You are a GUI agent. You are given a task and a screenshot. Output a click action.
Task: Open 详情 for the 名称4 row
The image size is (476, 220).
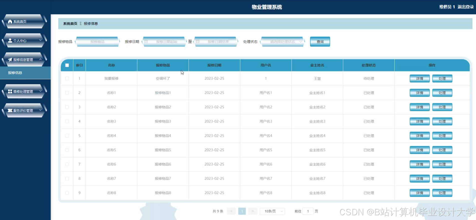pyautogui.click(x=419, y=136)
